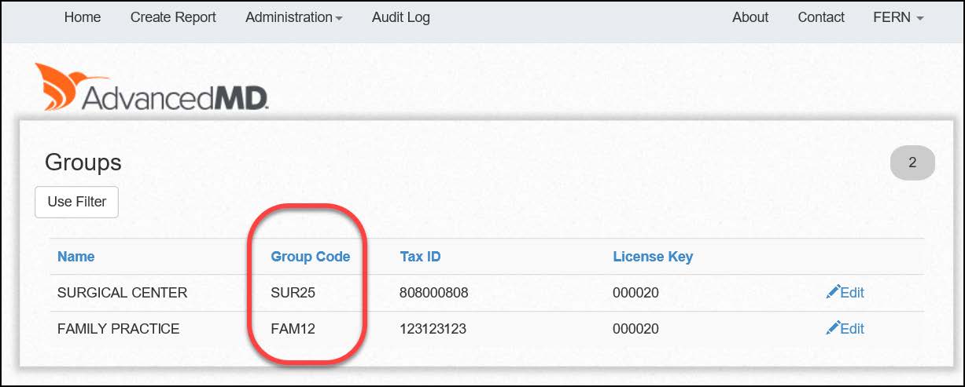This screenshot has height=387, width=965.
Task: Expand the FERN user menu
Action: (x=897, y=17)
